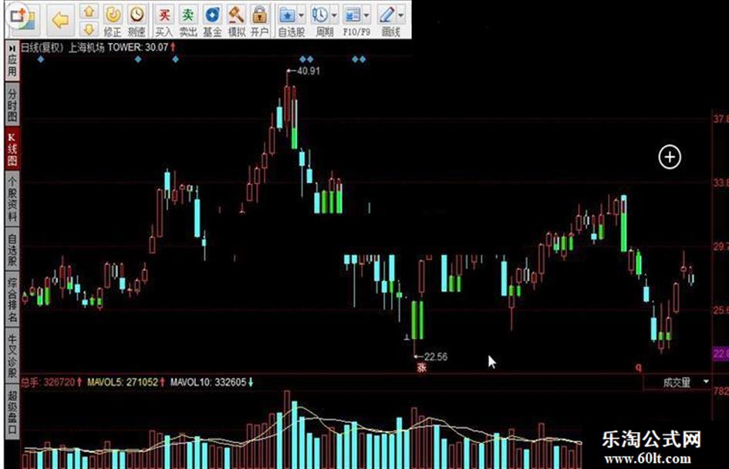Image resolution: width=729 pixels, height=469 pixels.
Task: Click the 日线(复权) period label
Action: pos(42,48)
